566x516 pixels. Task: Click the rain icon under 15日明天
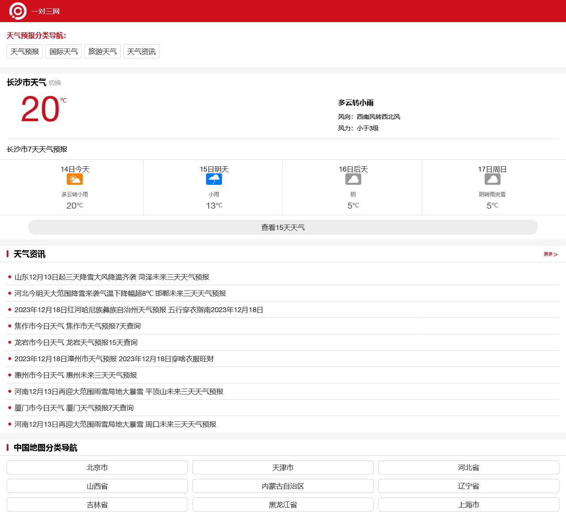pyautogui.click(x=214, y=179)
